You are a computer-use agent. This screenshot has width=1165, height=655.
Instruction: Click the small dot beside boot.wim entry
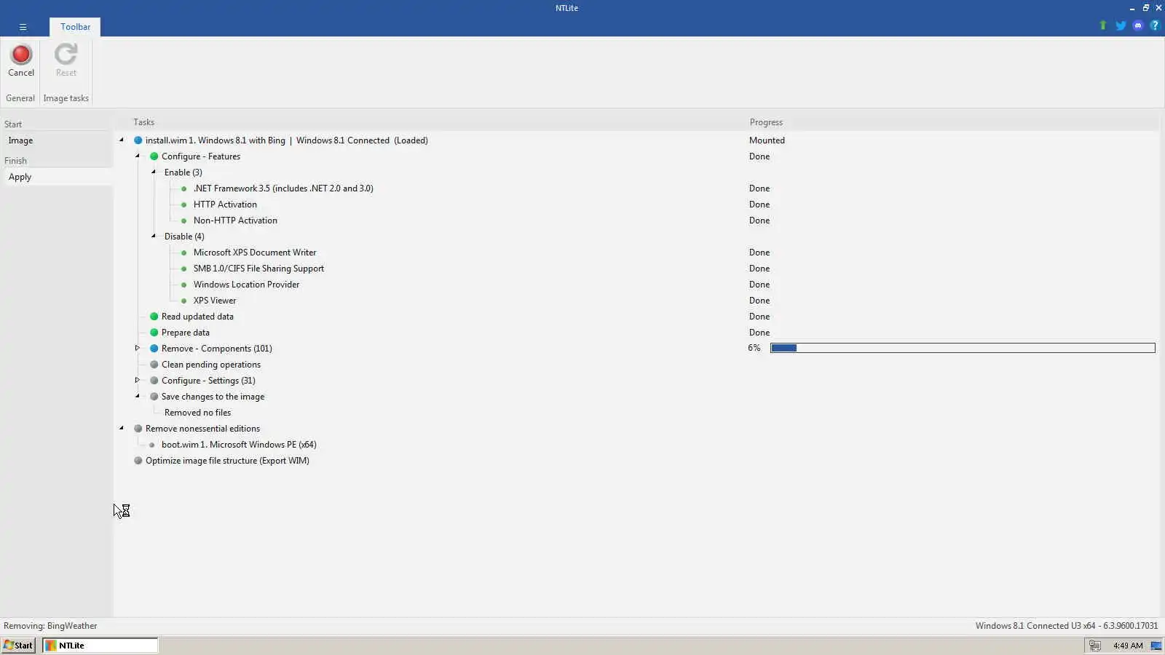(151, 445)
